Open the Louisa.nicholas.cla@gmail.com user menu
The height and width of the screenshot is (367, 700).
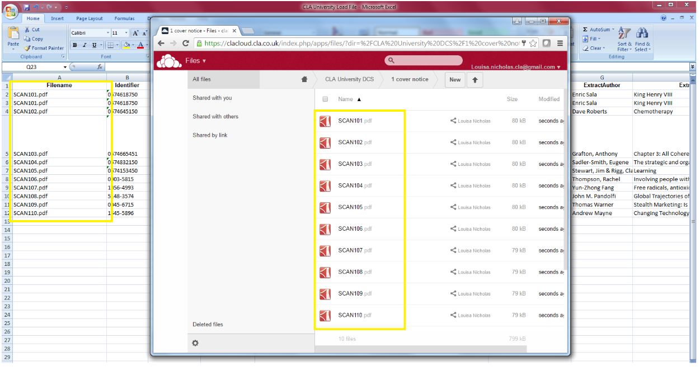(515, 67)
